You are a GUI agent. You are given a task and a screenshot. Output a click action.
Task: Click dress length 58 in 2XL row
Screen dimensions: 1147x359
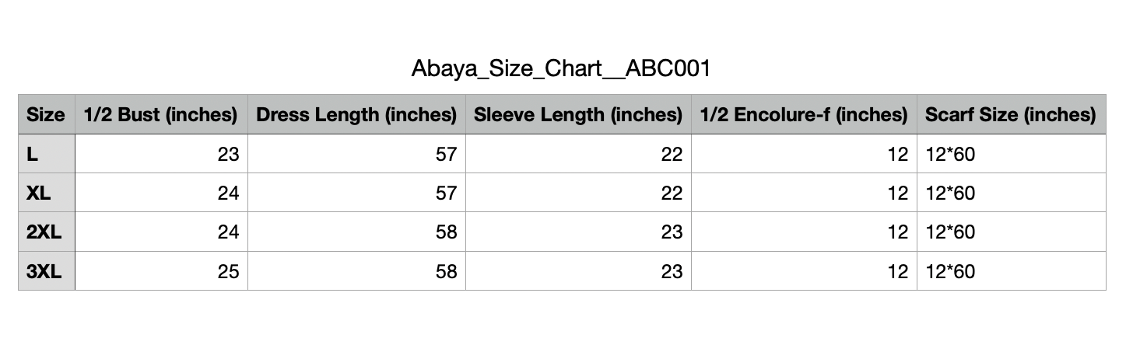pos(356,232)
